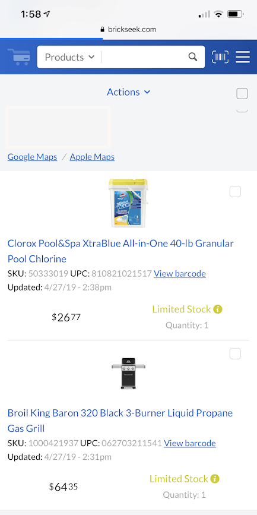
Task: View barcode for Clorox pool chlorine
Action: tap(179, 273)
